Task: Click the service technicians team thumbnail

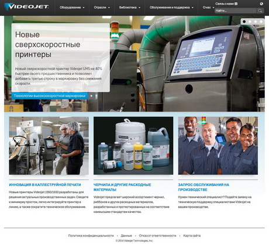Action: pos(218,146)
